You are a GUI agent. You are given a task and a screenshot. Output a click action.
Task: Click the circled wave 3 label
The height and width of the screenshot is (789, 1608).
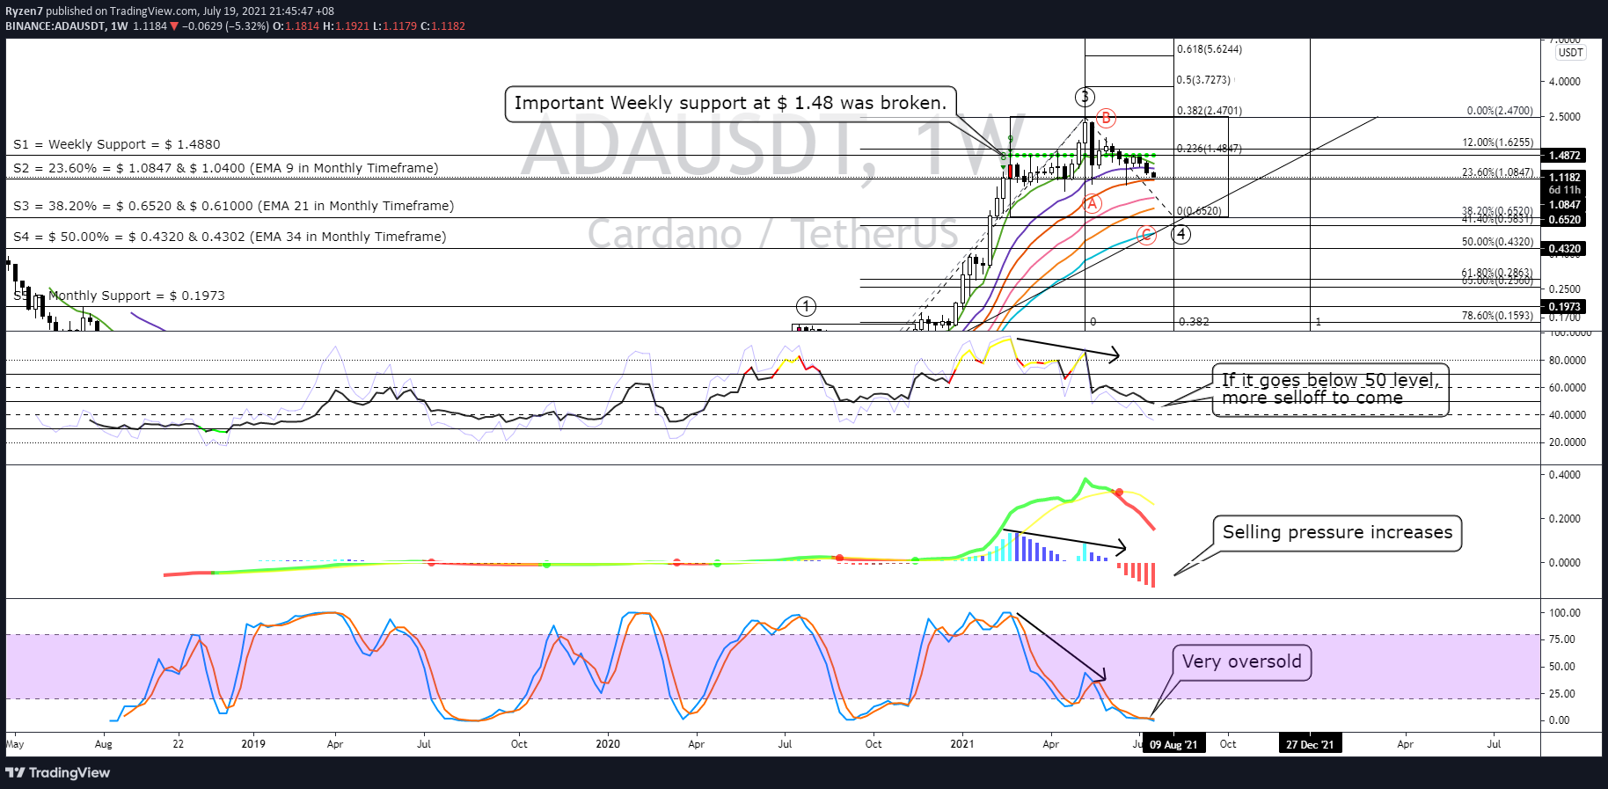pyautogui.click(x=1085, y=97)
